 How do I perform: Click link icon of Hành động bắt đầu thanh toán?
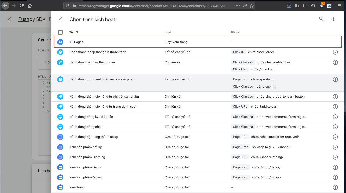[x=60, y=62]
